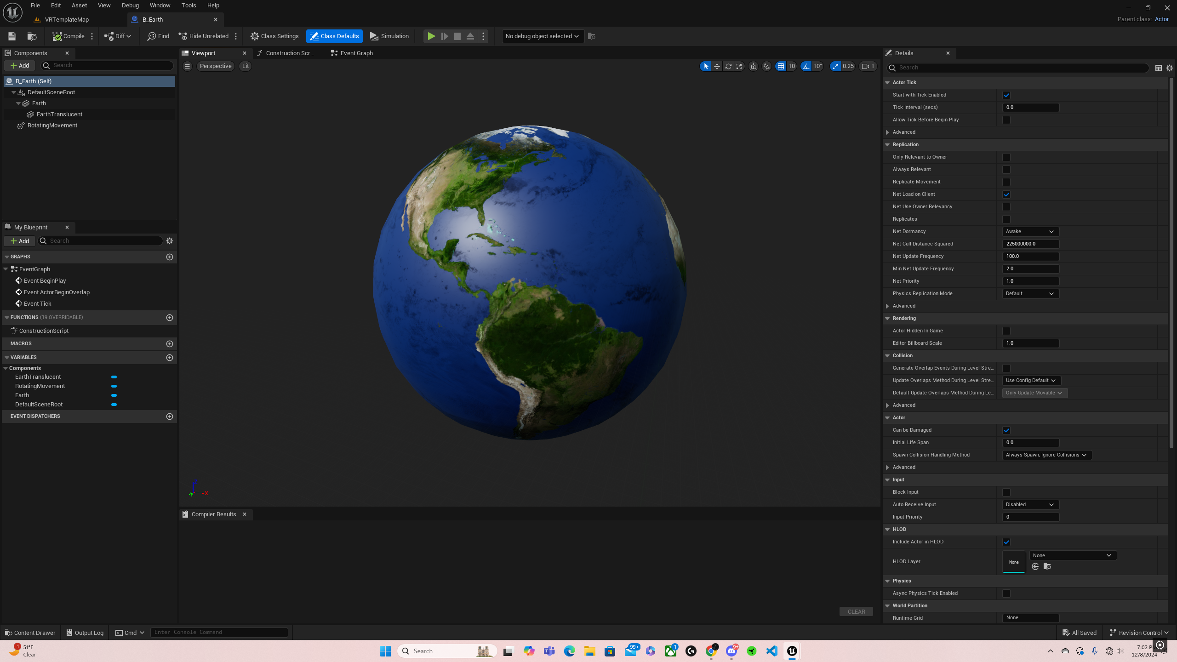Select the Scale tool in viewport toolbar
The height and width of the screenshot is (662, 1177).
[739, 66]
